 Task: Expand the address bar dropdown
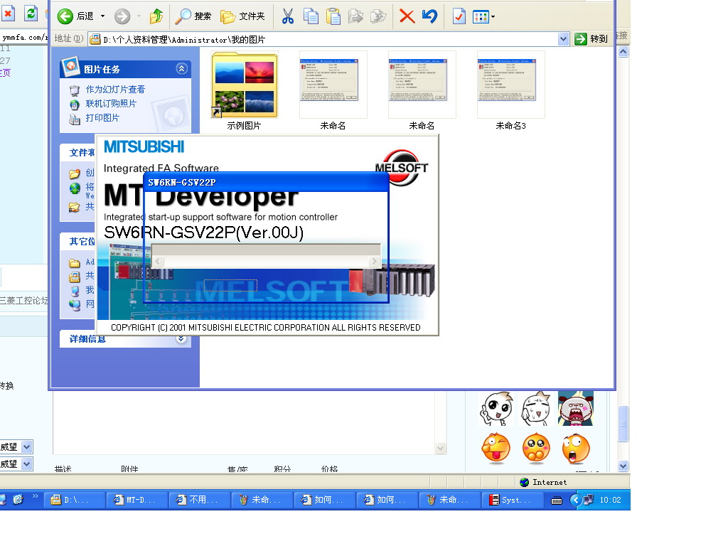click(564, 39)
